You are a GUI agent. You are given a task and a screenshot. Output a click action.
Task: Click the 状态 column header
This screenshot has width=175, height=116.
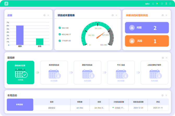coord(99,102)
